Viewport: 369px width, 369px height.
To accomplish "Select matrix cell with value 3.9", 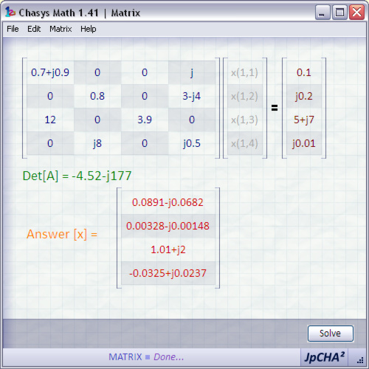I will tap(145, 120).
